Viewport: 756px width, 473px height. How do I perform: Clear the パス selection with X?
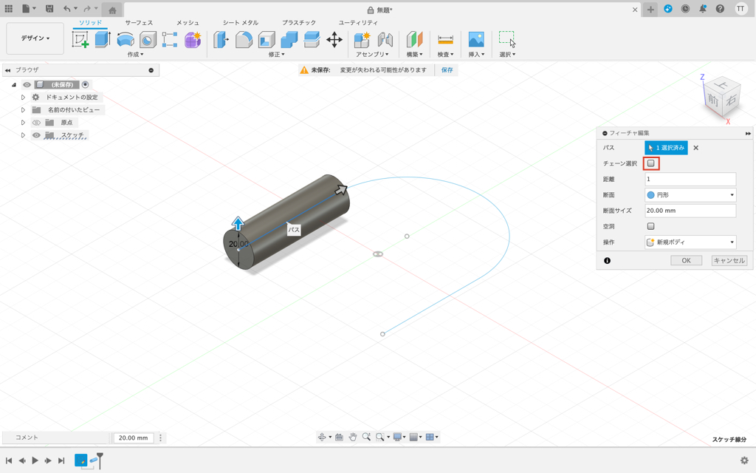click(695, 148)
